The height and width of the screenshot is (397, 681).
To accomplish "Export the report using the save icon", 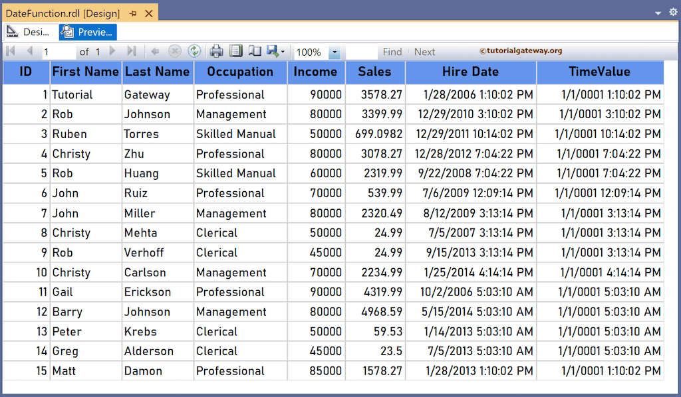I will [x=273, y=51].
